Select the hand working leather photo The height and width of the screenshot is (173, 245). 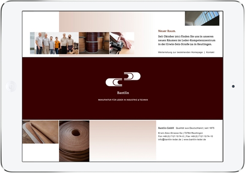pos(122,43)
